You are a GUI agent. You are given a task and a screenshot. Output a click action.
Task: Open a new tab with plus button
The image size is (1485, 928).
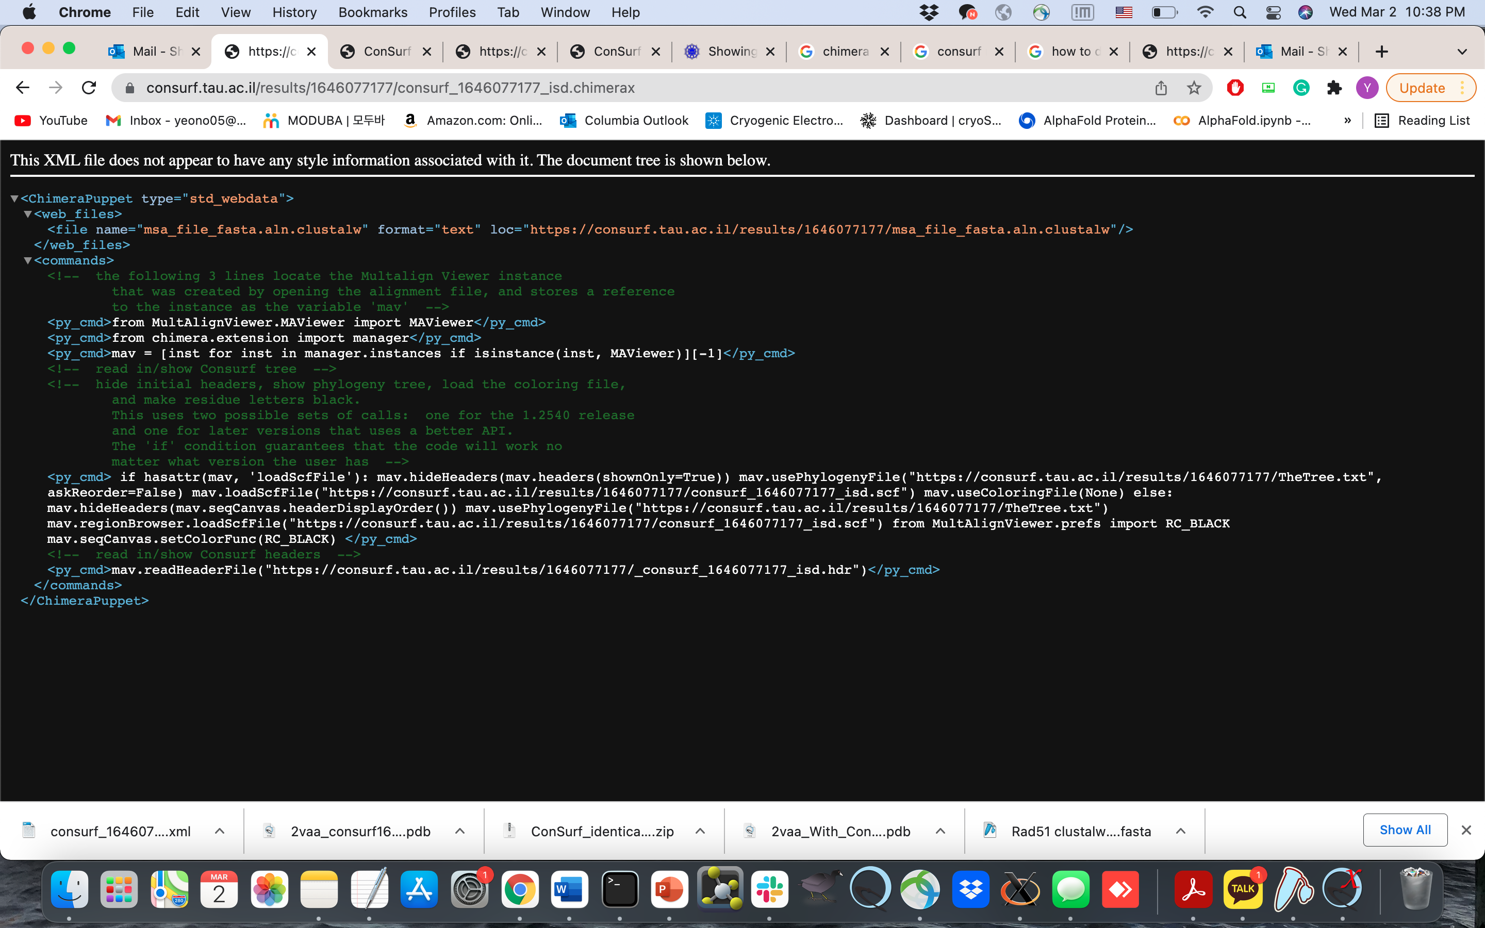pyautogui.click(x=1381, y=52)
